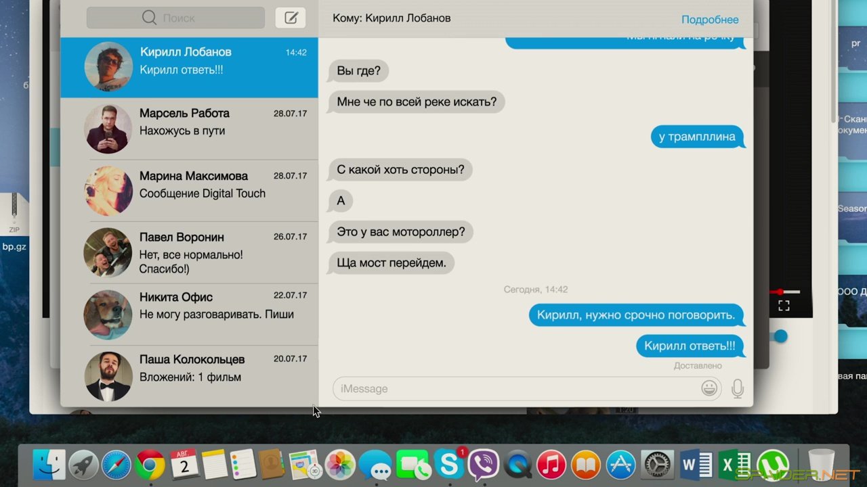Click Паша Колокольцев profile avatar

tap(108, 375)
